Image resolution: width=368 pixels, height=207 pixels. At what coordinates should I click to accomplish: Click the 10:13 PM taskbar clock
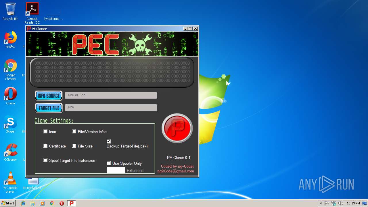(x=353, y=203)
